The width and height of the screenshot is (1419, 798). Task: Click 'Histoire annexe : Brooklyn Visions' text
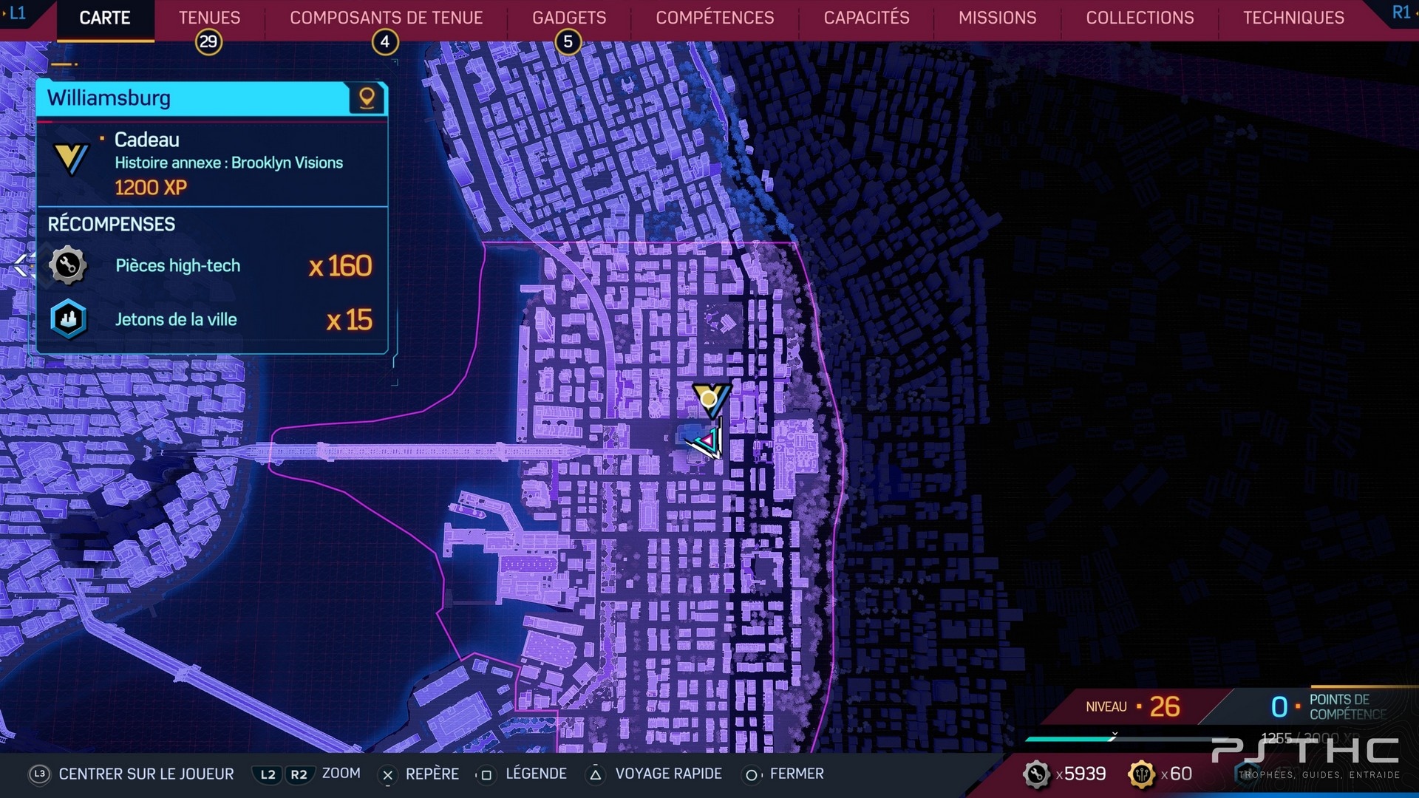pos(228,163)
